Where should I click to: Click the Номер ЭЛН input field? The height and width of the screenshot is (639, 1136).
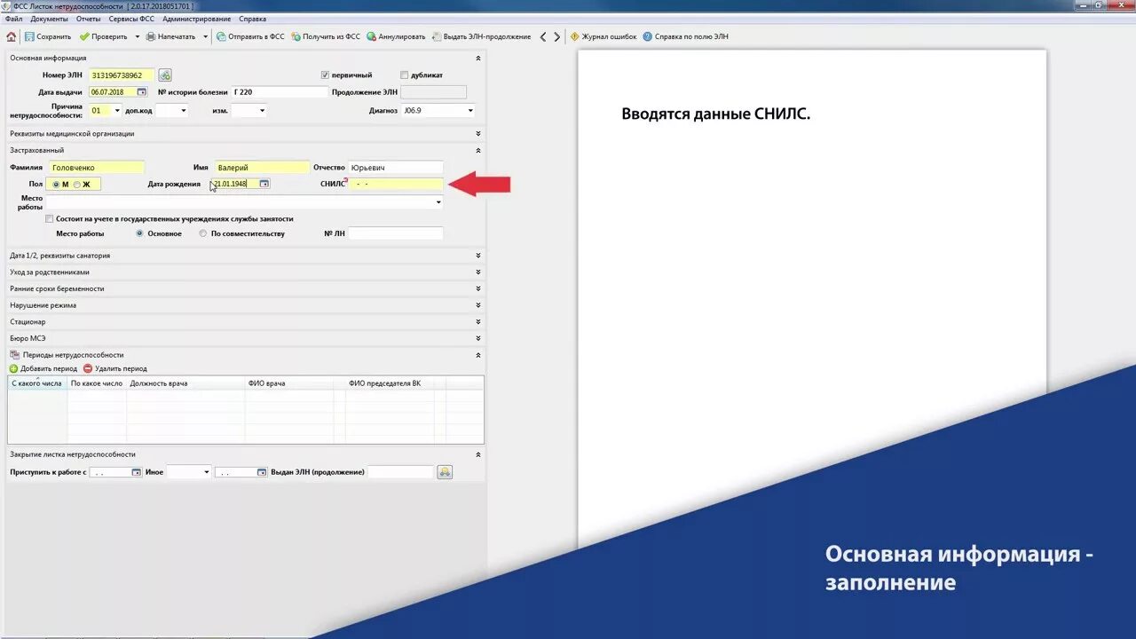pyautogui.click(x=122, y=75)
